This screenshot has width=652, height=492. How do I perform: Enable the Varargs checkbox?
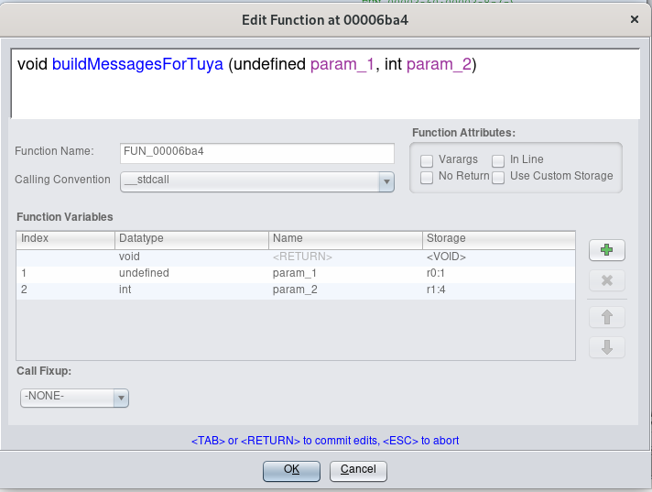coord(427,160)
